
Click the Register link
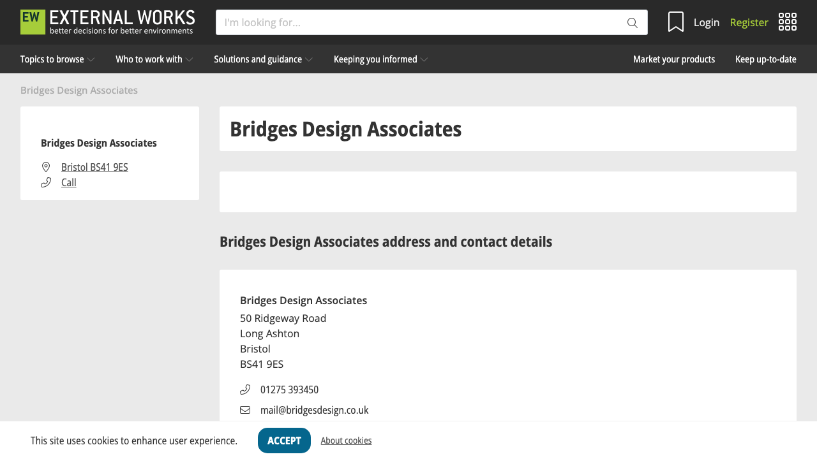tap(749, 22)
